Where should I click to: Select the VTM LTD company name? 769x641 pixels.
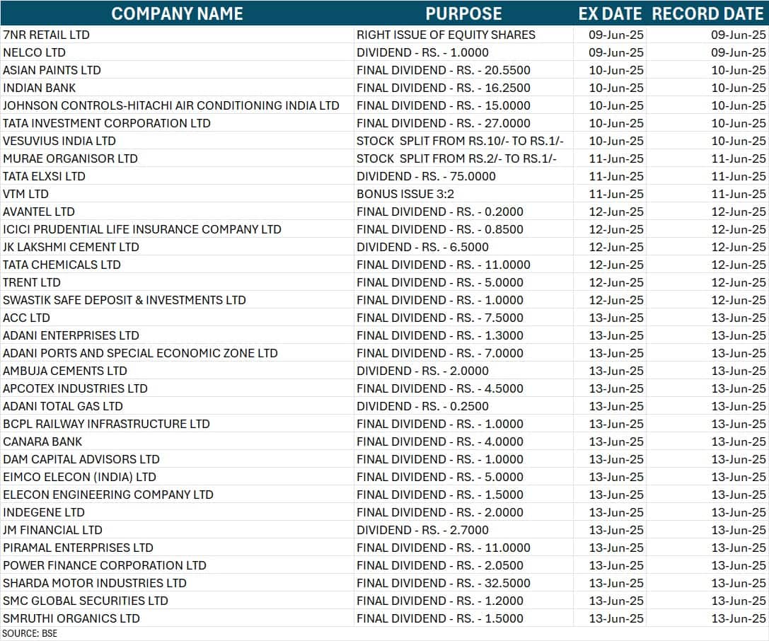click(25, 194)
